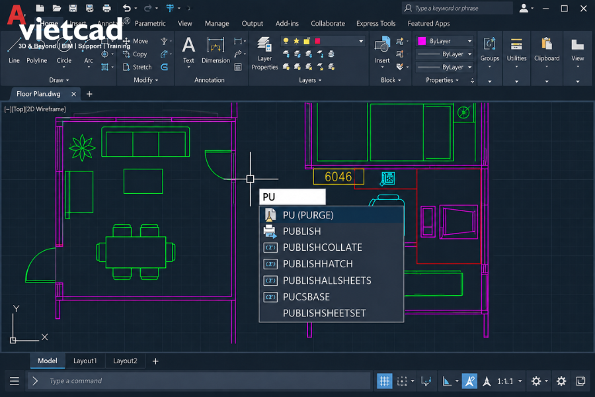Image resolution: width=595 pixels, height=397 pixels.
Task: Click the Dimension tool
Action: click(x=216, y=50)
